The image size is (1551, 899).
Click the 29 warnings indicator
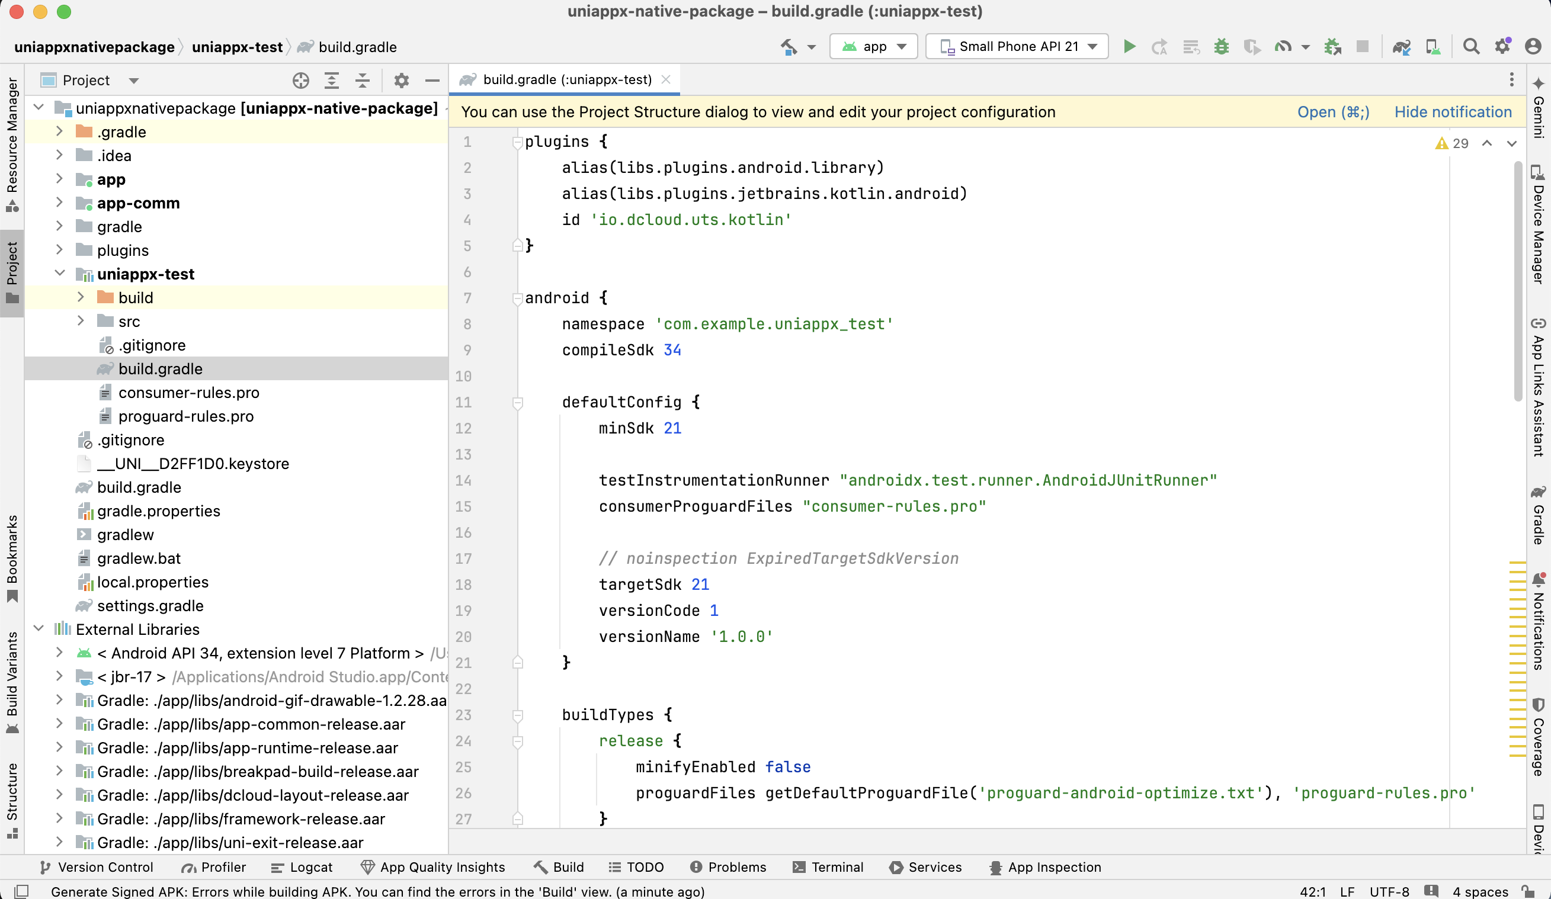coord(1453,143)
